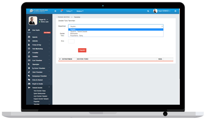Click the Firma & Kişi person icon
The height and width of the screenshot is (120, 207).
[29, 45]
